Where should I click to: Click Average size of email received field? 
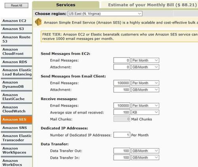pyautogui.click(x=122, y=113)
